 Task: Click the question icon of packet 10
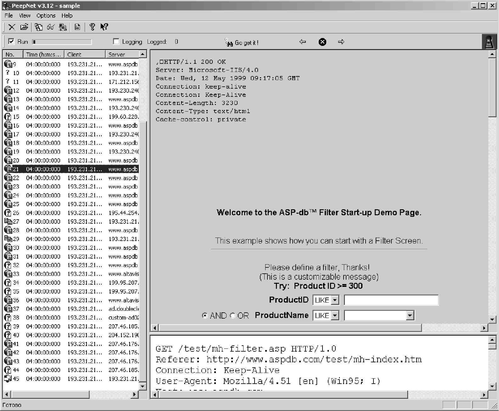(x=8, y=73)
